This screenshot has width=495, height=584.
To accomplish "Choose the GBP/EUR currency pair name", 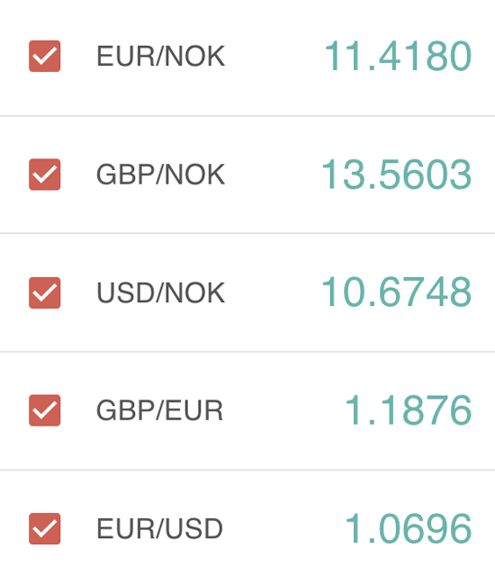I will click(x=160, y=410).
